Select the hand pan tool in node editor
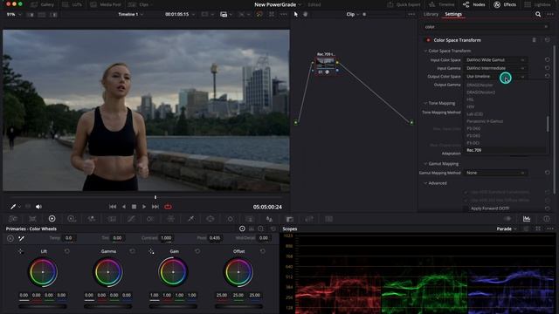Image resolution: width=559 pixels, height=314 pixels. 305,14
